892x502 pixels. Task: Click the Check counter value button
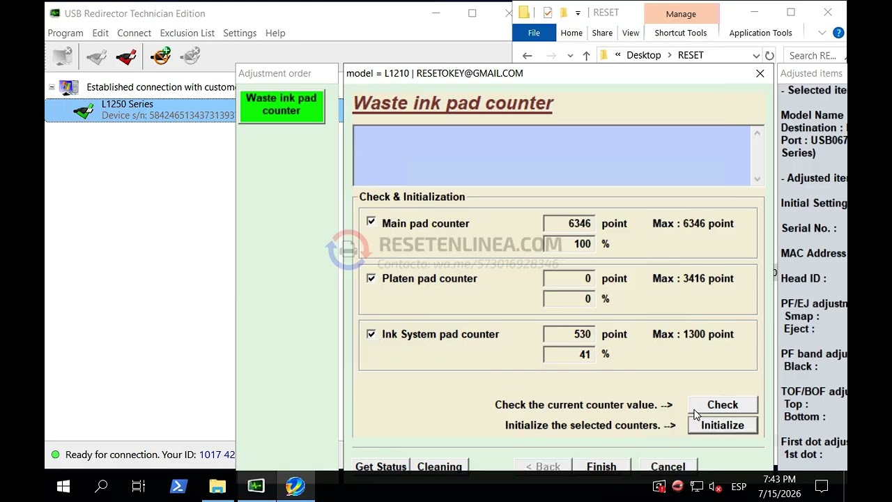click(723, 404)
